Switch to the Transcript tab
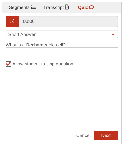Viewport: 125px width, 148px height. click(56, 7)
